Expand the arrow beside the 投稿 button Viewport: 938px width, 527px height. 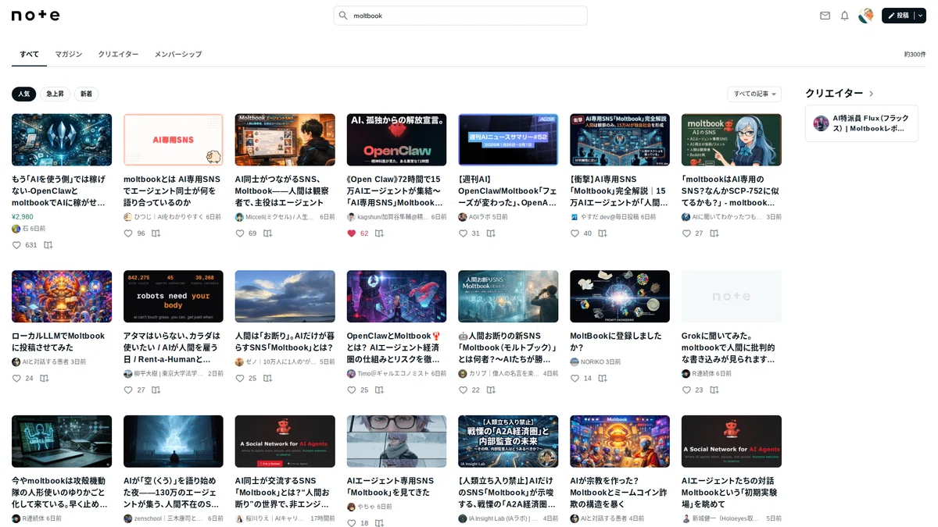(x=920, y=16)
